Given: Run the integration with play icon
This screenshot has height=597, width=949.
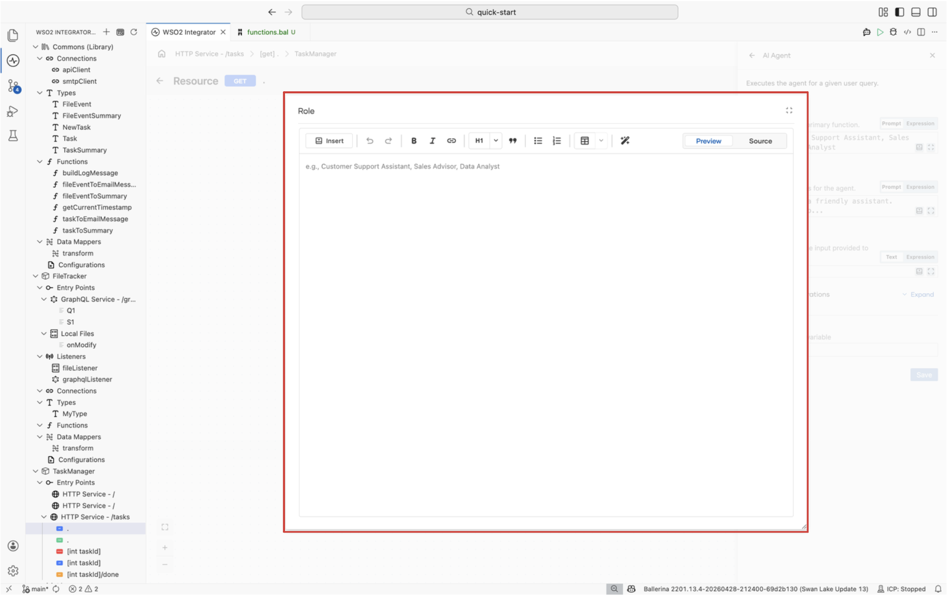Looking at the screenshot, I should [880, 32].
